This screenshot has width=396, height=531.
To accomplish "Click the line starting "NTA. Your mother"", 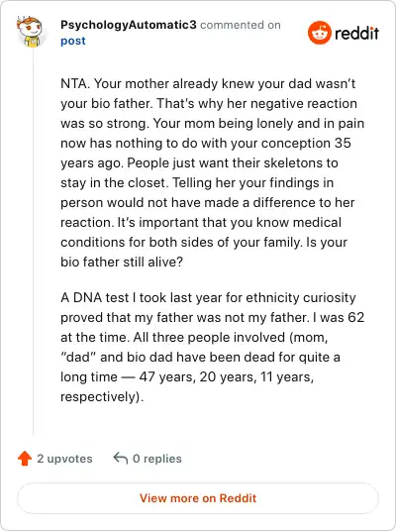I will pyautogui.click(x=208, y=83).
